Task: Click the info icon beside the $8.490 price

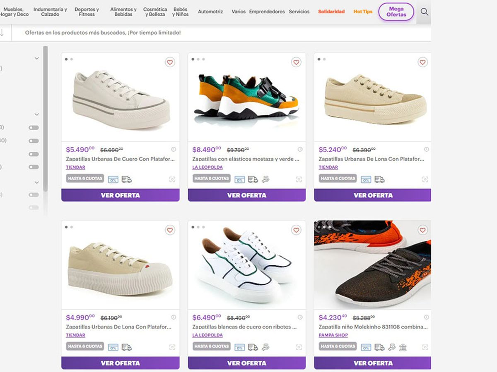Action: pyautogui.click(x=299, y=150)
